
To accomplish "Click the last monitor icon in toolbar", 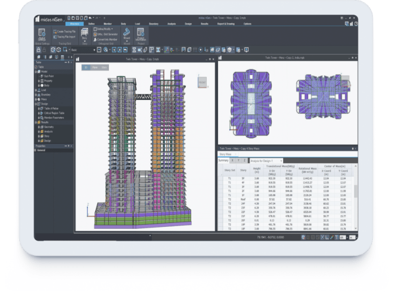I will click(247, 50).
